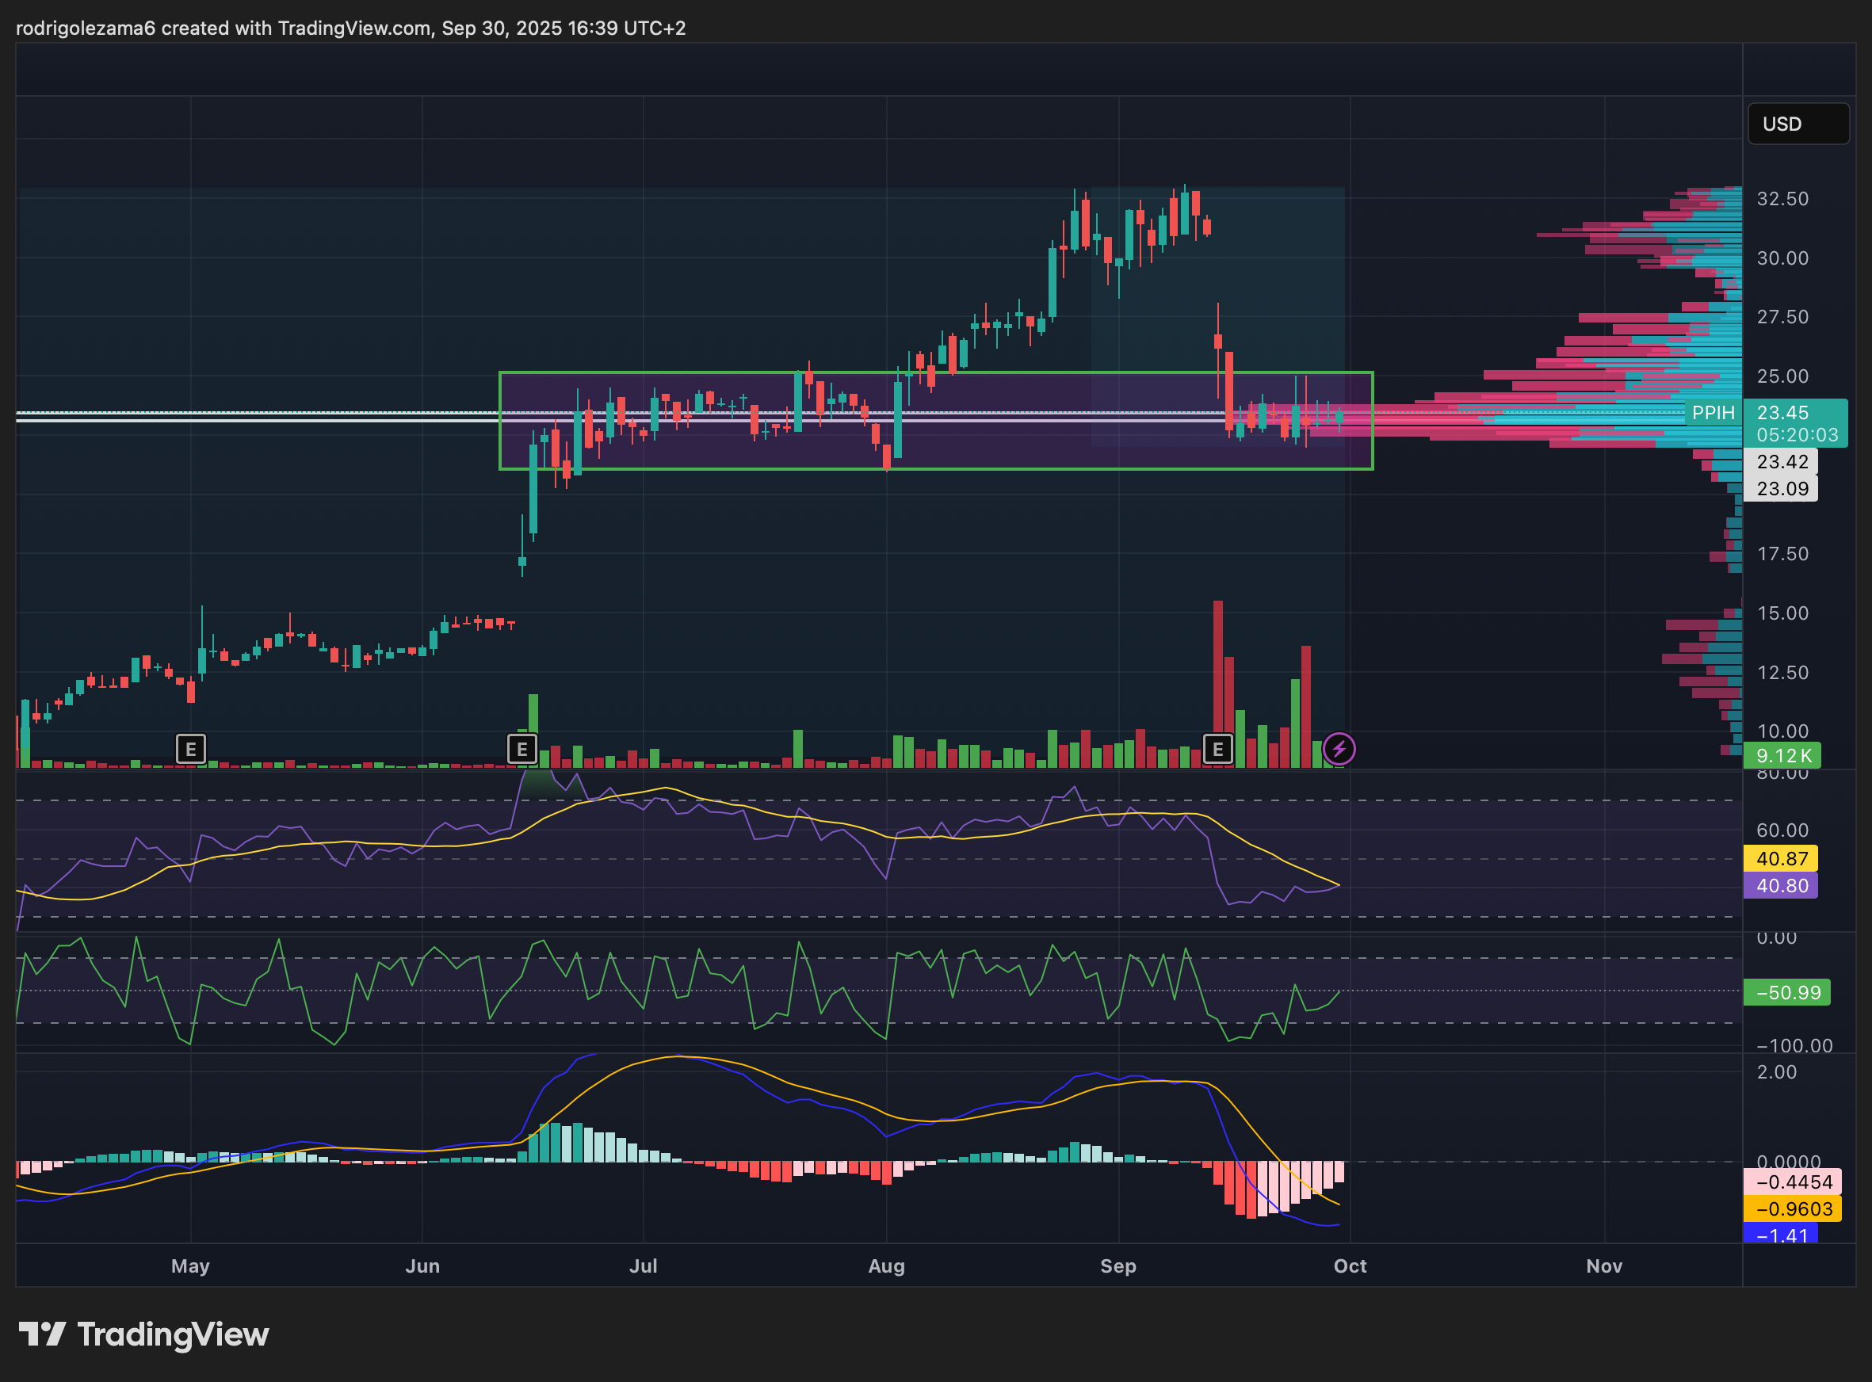
Task: Click the Oct label on time axis
Action: click(1349, 1266)
